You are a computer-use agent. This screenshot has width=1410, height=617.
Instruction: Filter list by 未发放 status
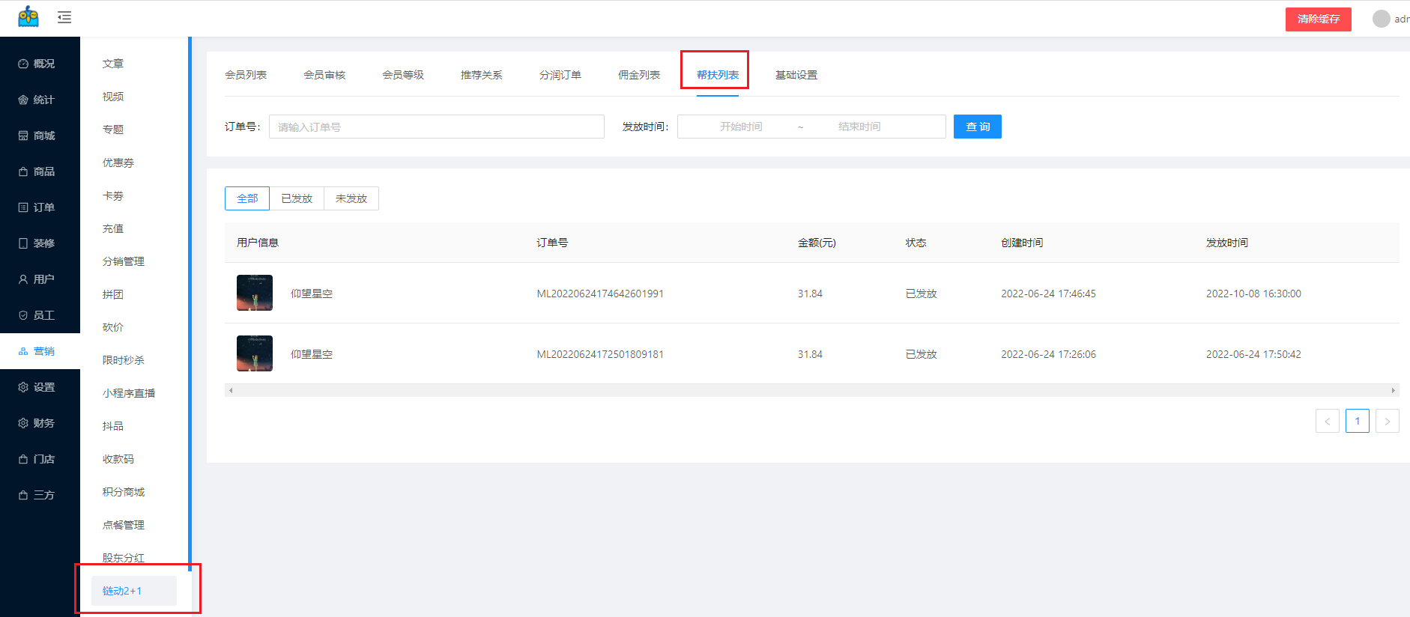coord(351,198)
